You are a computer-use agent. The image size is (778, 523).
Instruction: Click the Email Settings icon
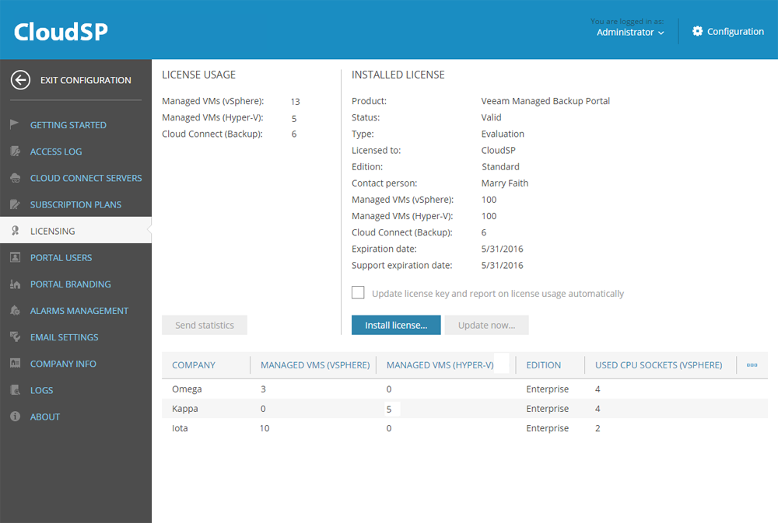[15, 337]
